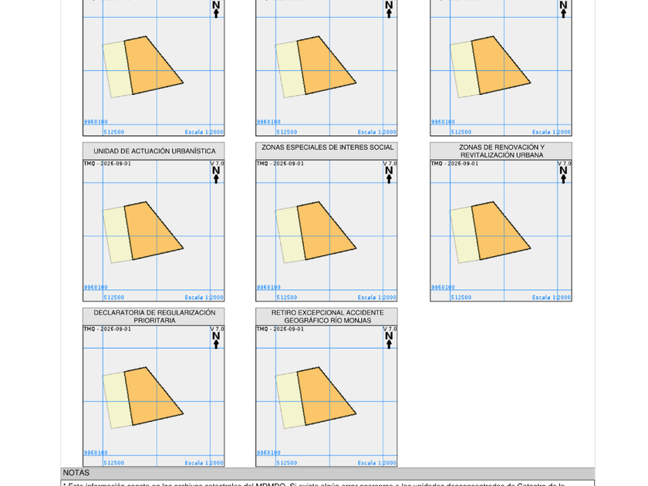Click the NOTAS section header bar
The width and height of the screenshot is (648, 486).
click(x=328, y=473)
